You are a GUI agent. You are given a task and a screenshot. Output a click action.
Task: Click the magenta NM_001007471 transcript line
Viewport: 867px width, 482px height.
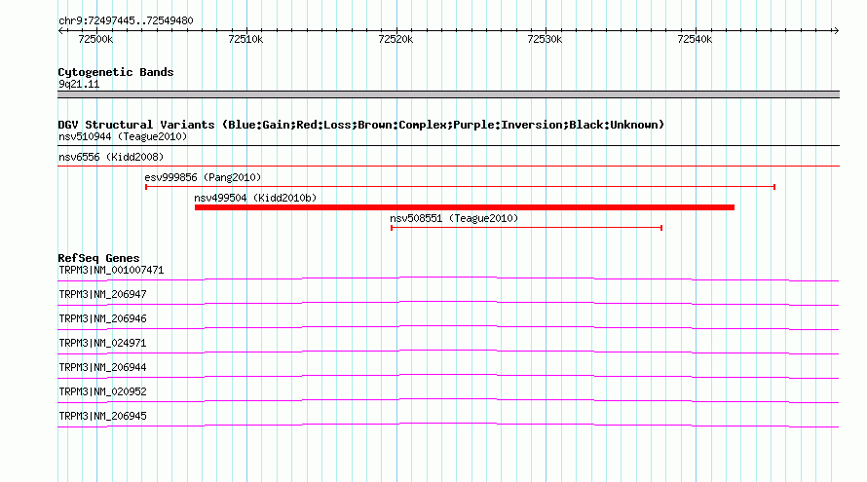pyautogui.click(x=448, y=278)
